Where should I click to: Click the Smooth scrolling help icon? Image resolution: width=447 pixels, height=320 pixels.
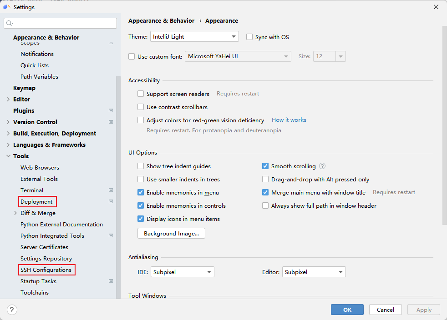(x=322, y=166)
